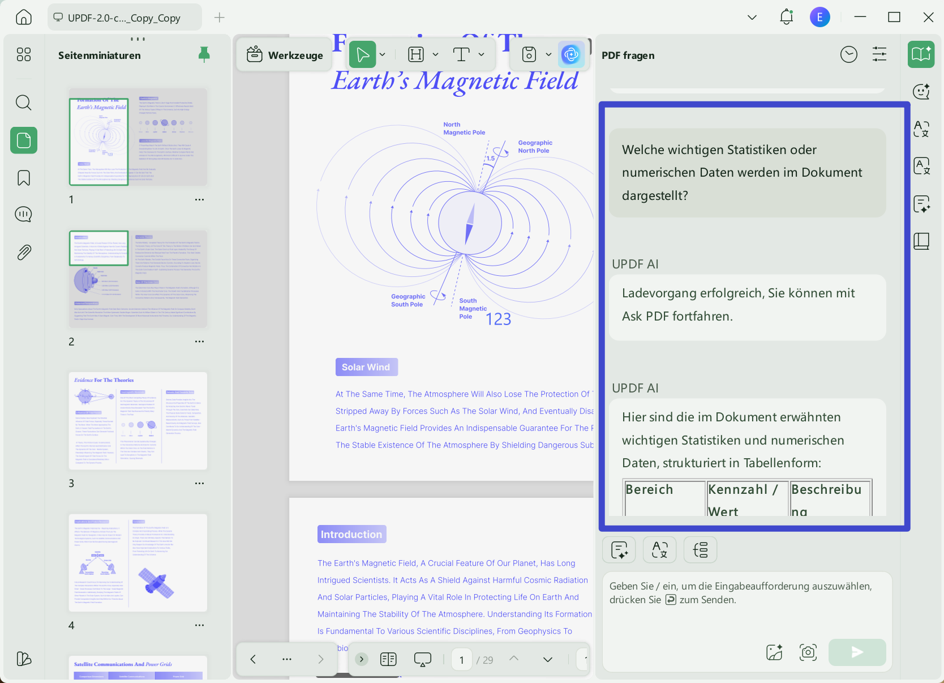Unpin the Seitenminiaturen panel
This screenshot has height=683, width=944.
(x=204, y=55)
